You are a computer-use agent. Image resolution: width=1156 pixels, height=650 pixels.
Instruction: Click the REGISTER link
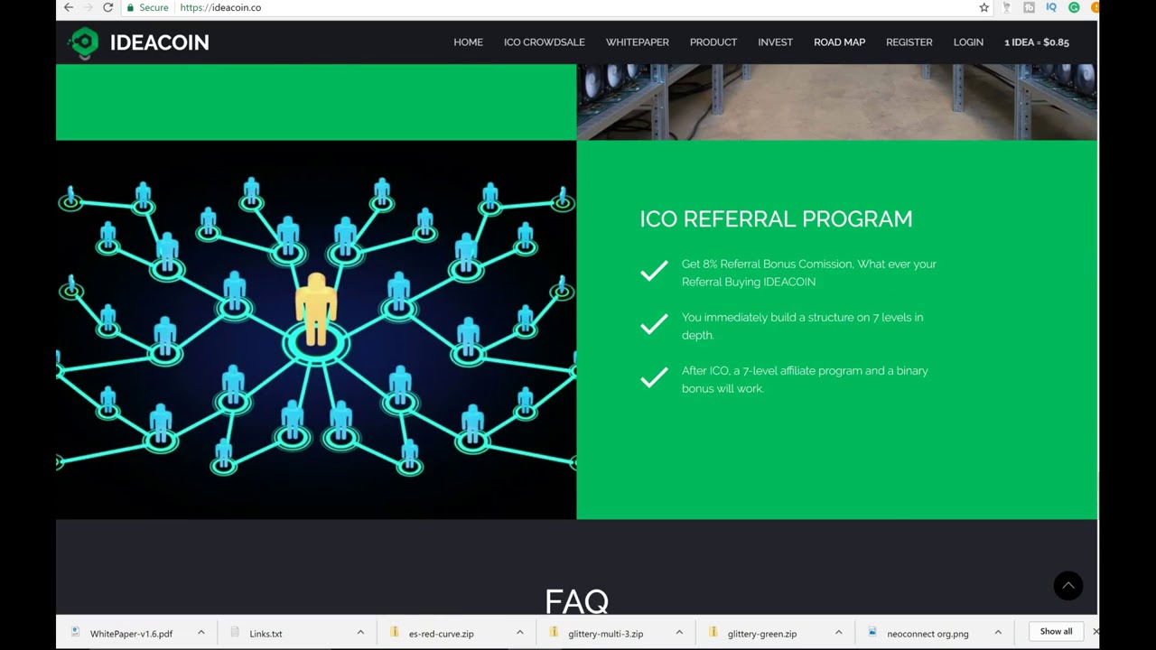tap(909, 42)
